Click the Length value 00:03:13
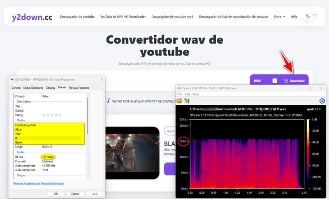This screenshot has width=329, height=199. point(47,147)
